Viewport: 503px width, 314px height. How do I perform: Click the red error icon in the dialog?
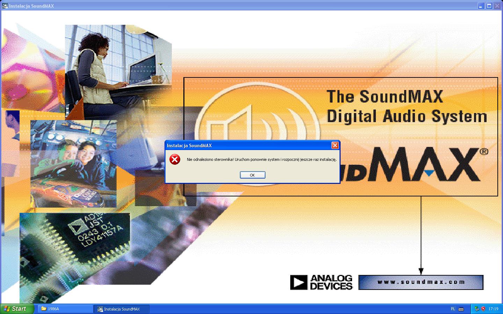175,159
